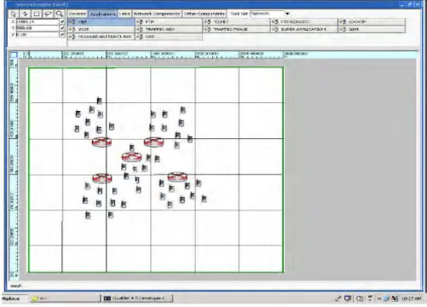Choose the TRAFFIC-TRACE application
Viewport: 427px width, 307px height.
click(236, 29)
